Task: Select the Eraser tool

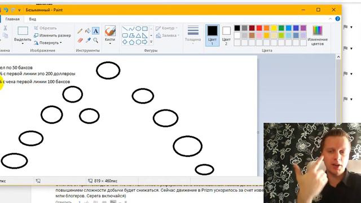Action: (x=80, y=40)
